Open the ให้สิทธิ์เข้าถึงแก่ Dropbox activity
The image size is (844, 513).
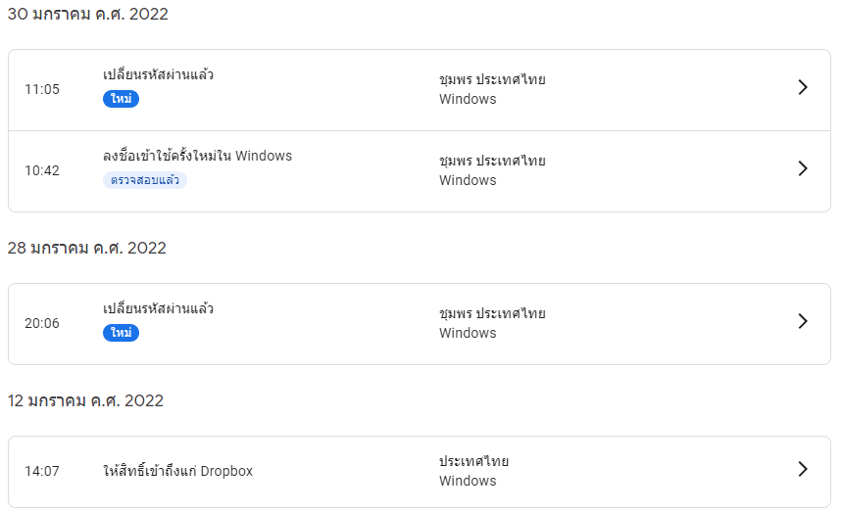click(x=177, y=471)
